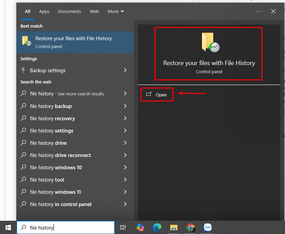Expand chevron beside 'file history windows 11'

pos(125,192)
